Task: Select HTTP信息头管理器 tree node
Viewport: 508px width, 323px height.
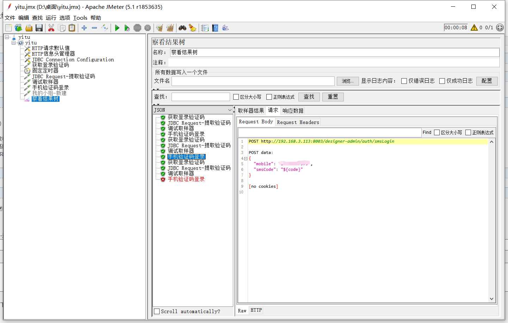Action: [53, 54]
